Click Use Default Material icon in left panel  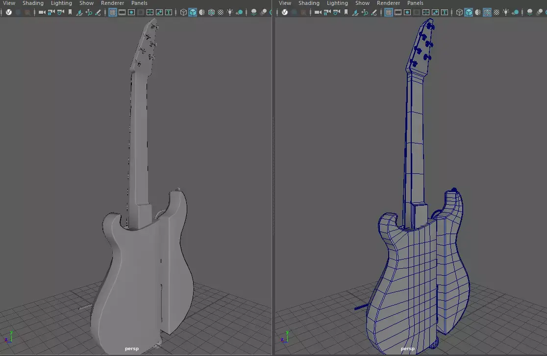pos(202,12)
